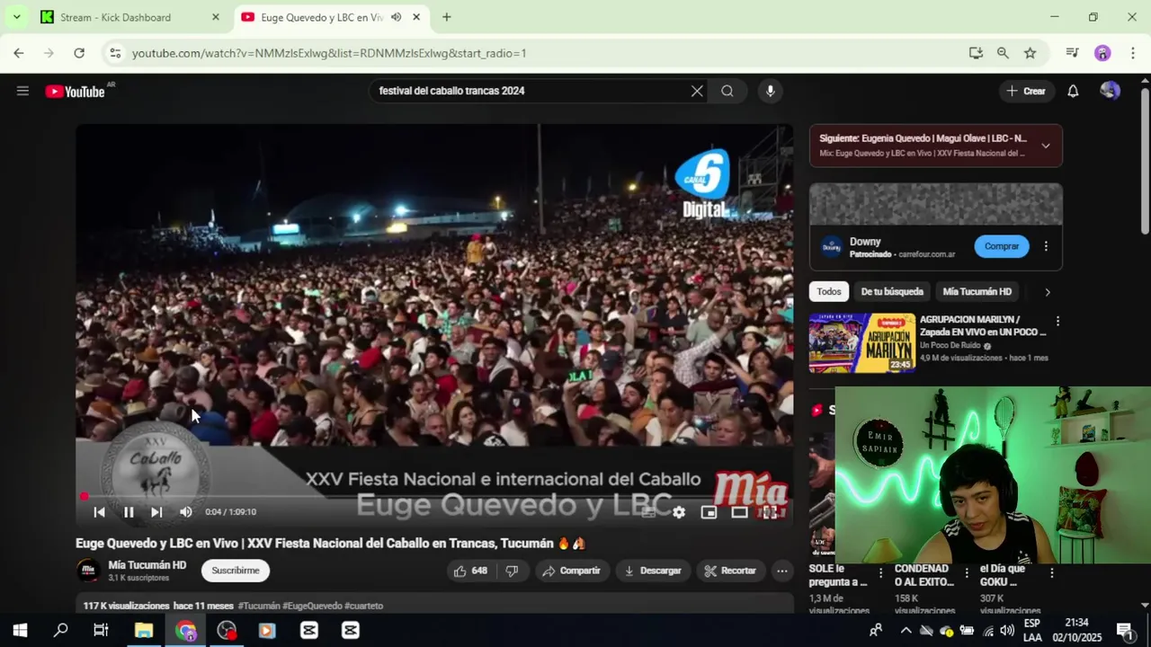Mute tab using the speaker icon on tab
Screen dimensions: 1151x647
tap(396, 17)
